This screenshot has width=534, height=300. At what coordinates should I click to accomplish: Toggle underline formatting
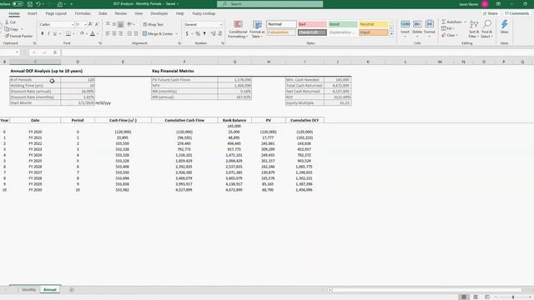coord(55,33)
